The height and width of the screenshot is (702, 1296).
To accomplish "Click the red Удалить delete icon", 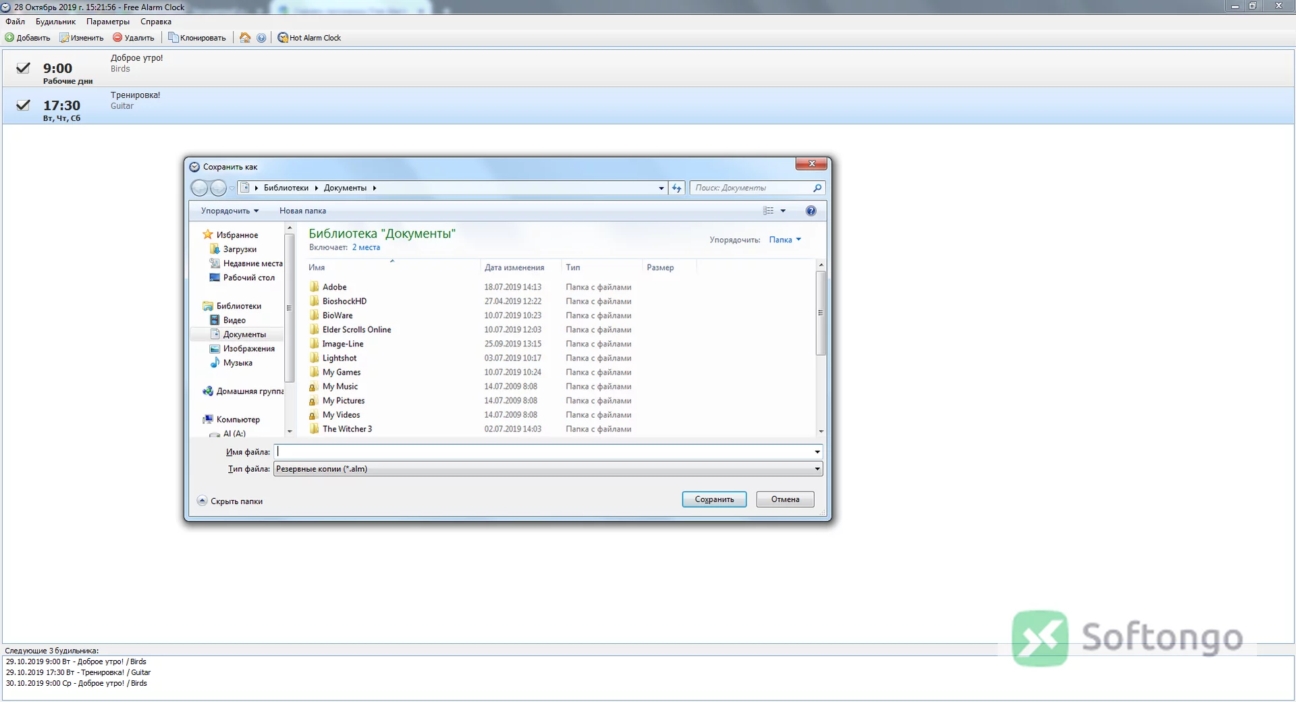I will point(117,38).
